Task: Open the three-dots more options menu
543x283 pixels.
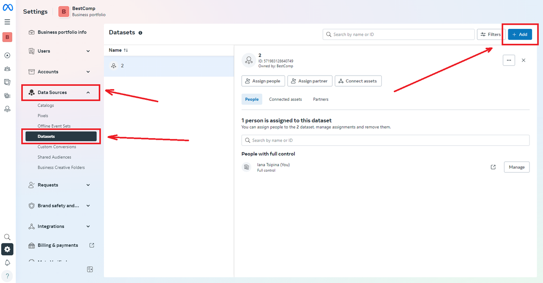Action: [x=509, y=60]
